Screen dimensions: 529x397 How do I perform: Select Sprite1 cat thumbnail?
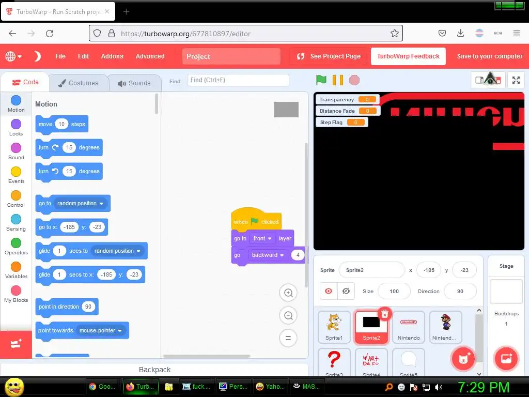pos(334,327)
